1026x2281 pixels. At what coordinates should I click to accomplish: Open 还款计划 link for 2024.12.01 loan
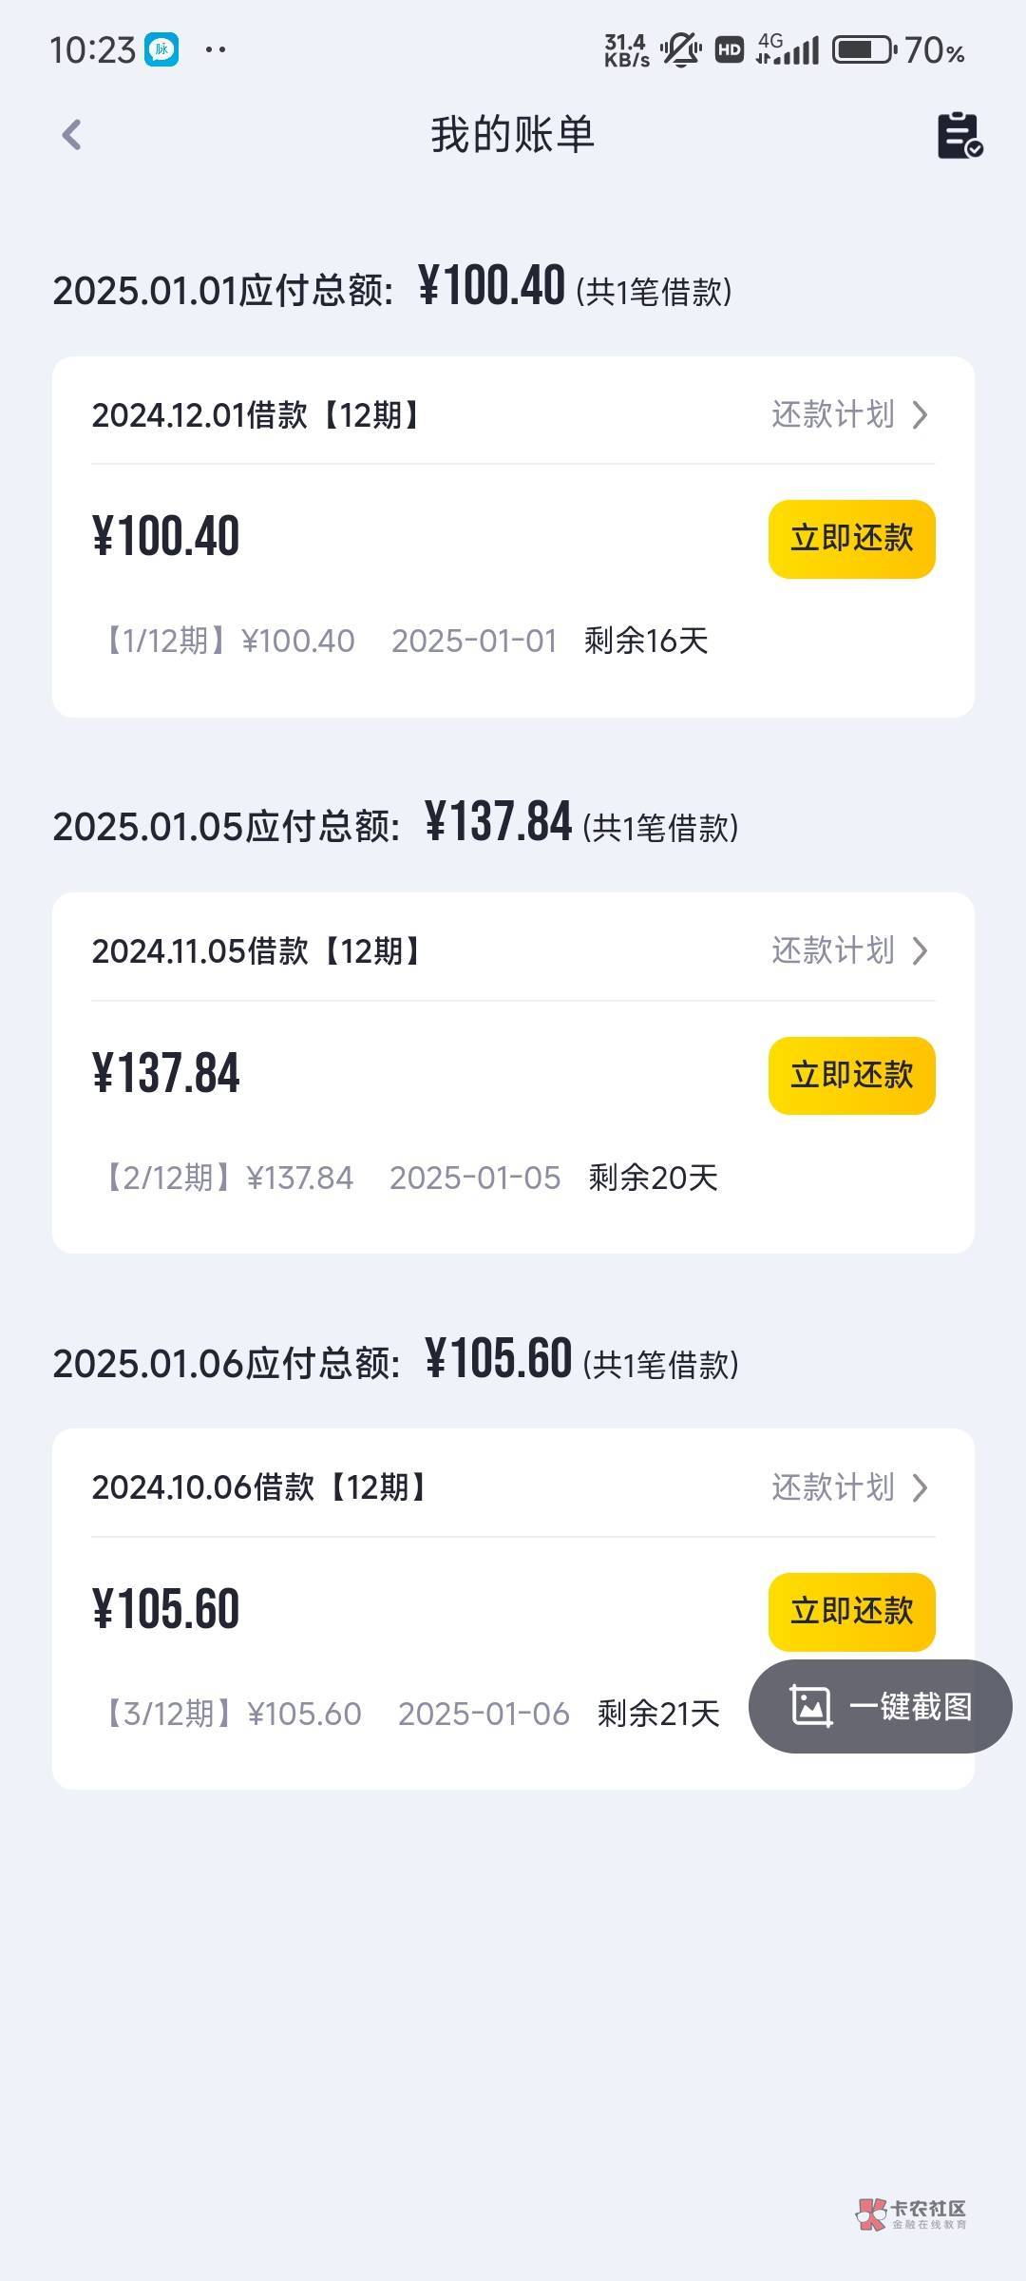tap(833, 414)
